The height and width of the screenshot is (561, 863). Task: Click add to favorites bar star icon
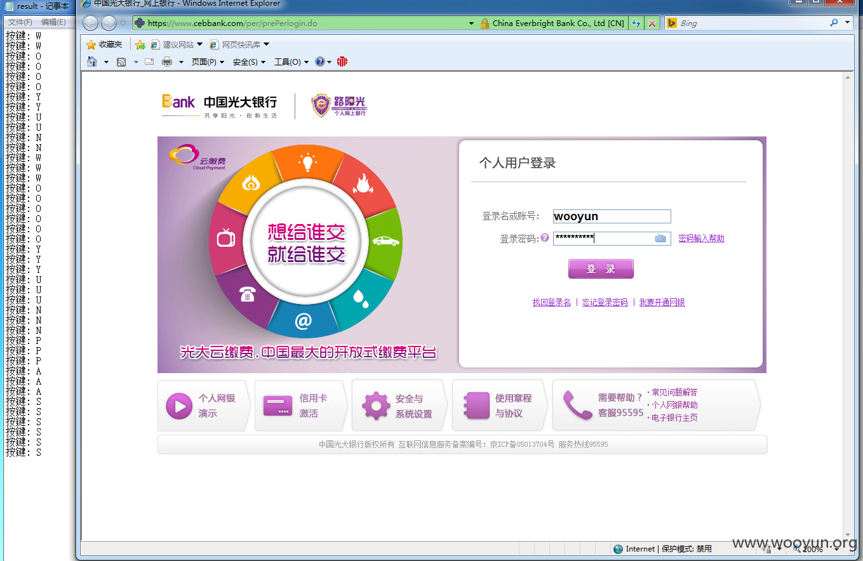tap(140, 44)
